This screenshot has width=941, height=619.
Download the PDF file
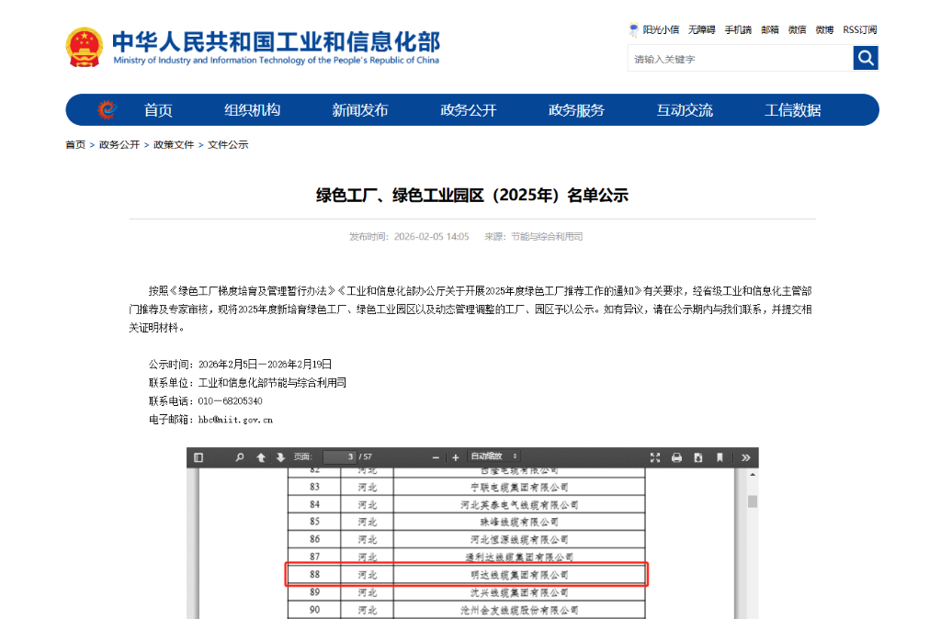(697, 457)
